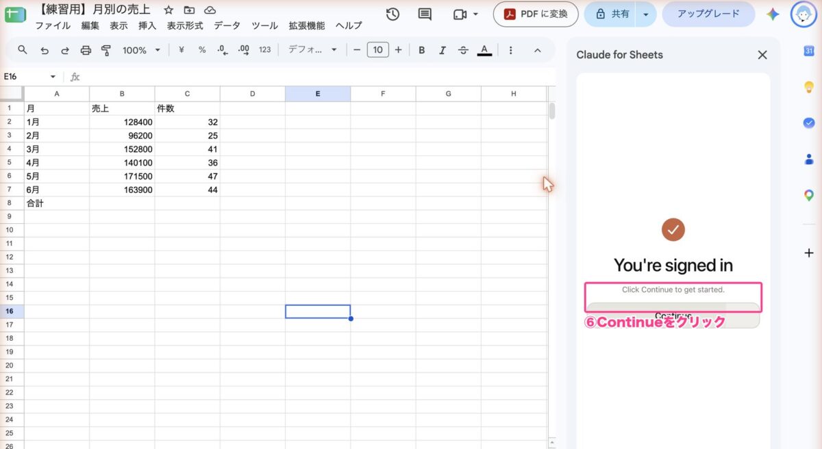The width and height of the screenshot is (822, 449).
Task: Open the Google account avatar
Action: pos(803,14)
